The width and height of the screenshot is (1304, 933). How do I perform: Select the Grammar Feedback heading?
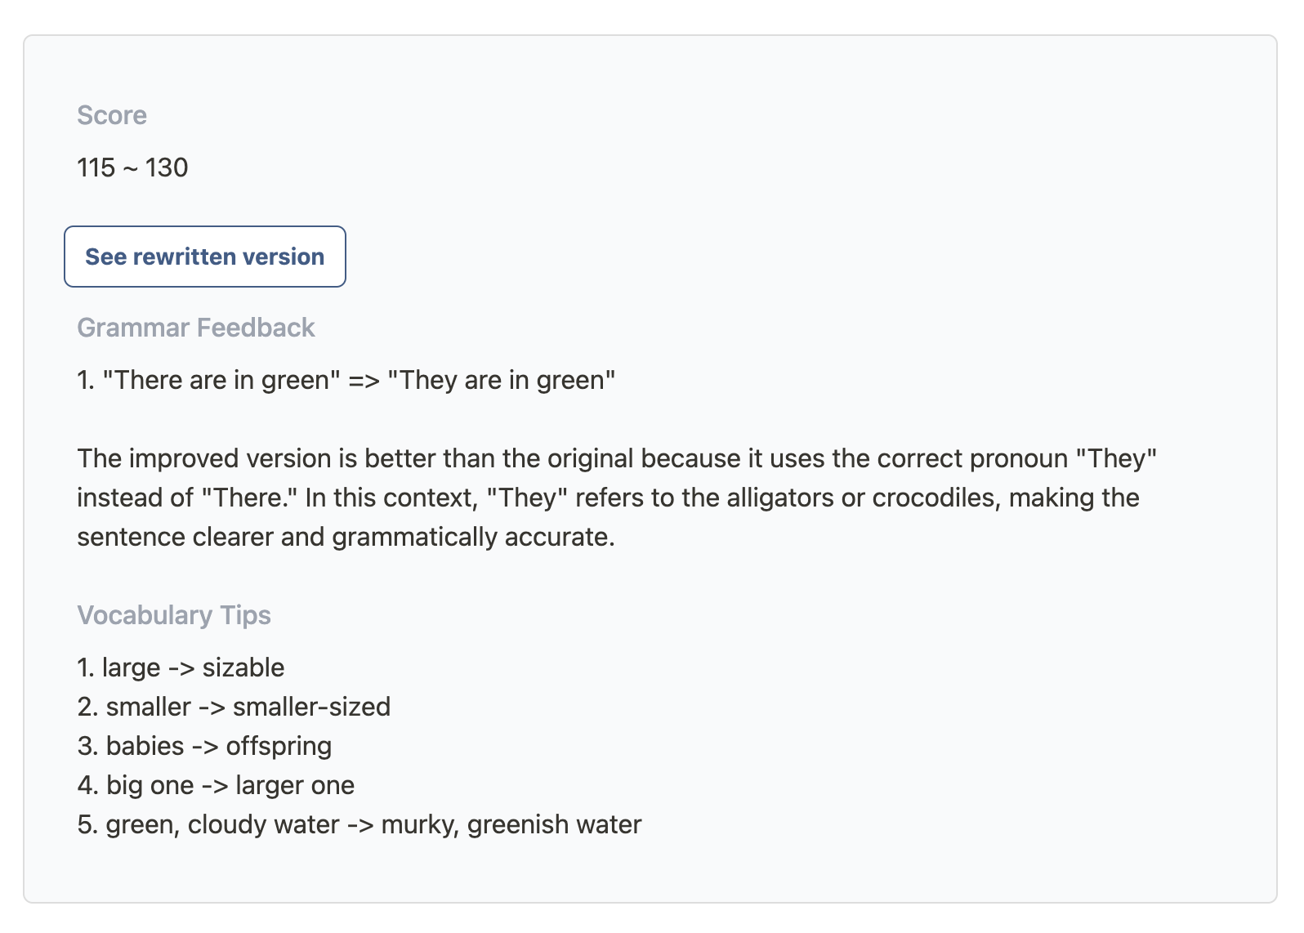click(x=196, y=328)
